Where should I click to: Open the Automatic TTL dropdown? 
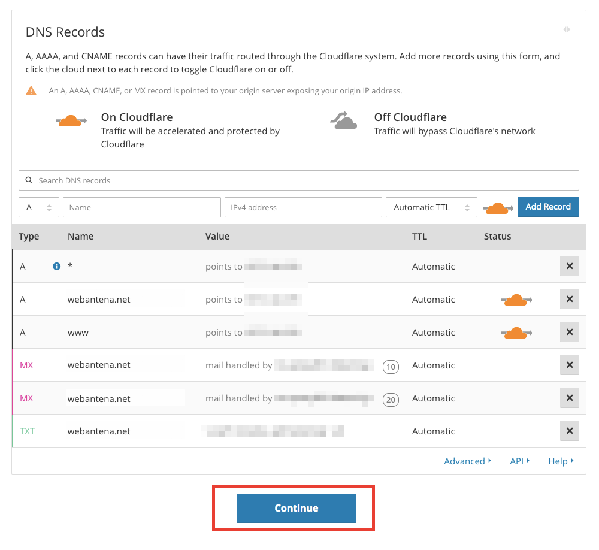pyautogui.click(x=431, y=207)
